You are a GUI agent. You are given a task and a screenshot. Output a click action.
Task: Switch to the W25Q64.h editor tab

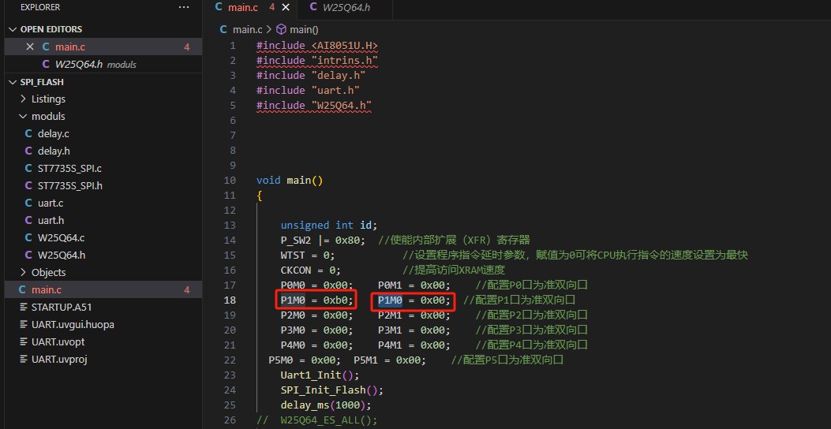click(345, 7)
